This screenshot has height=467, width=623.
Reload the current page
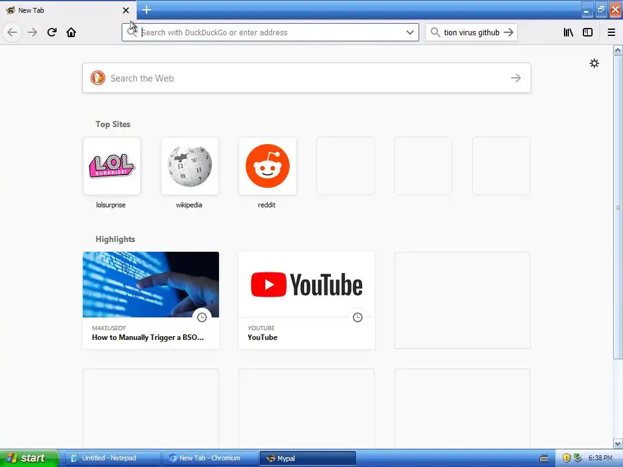pos(52,32)
